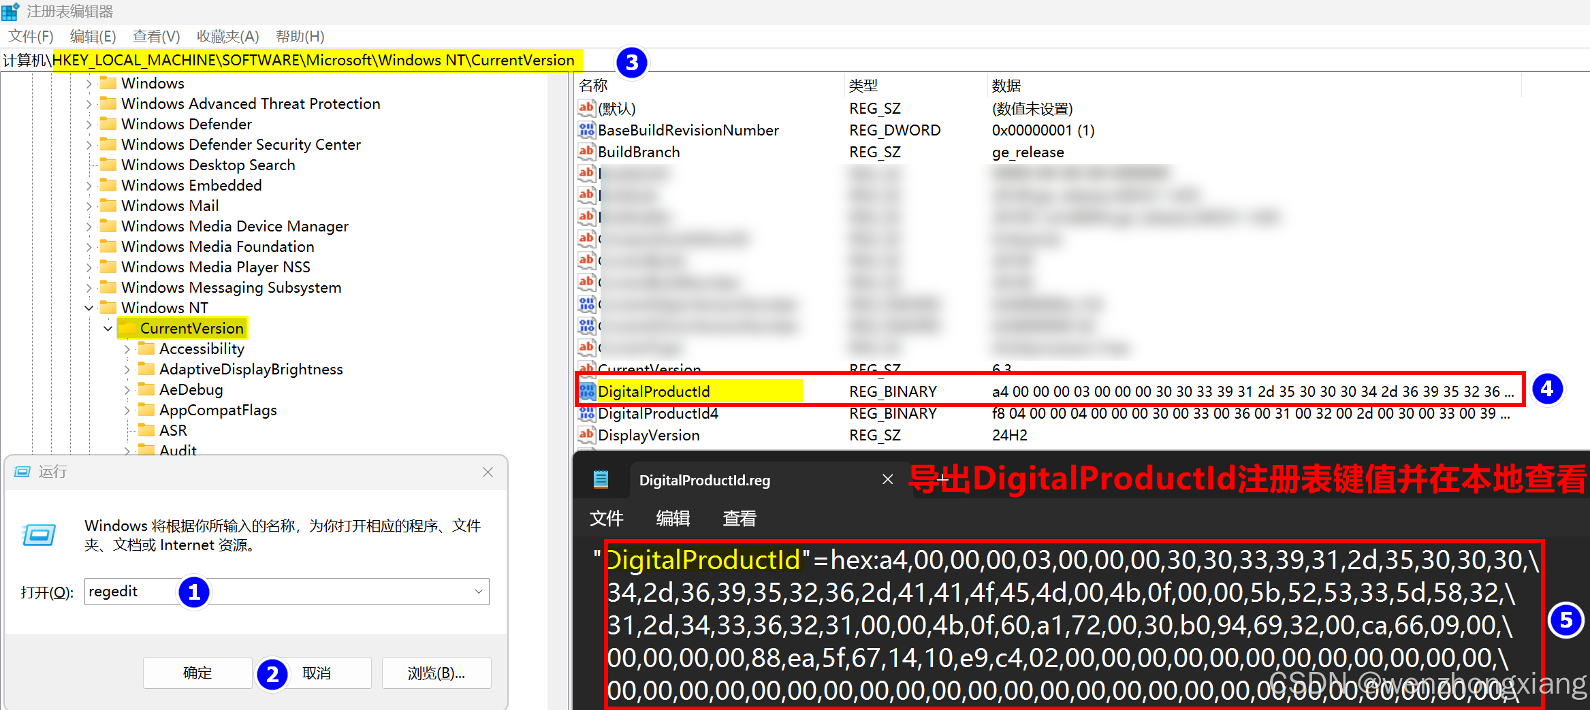1590x710 pixels.
Task: Select the DigitalProductId value name
Action: (654, 391)
